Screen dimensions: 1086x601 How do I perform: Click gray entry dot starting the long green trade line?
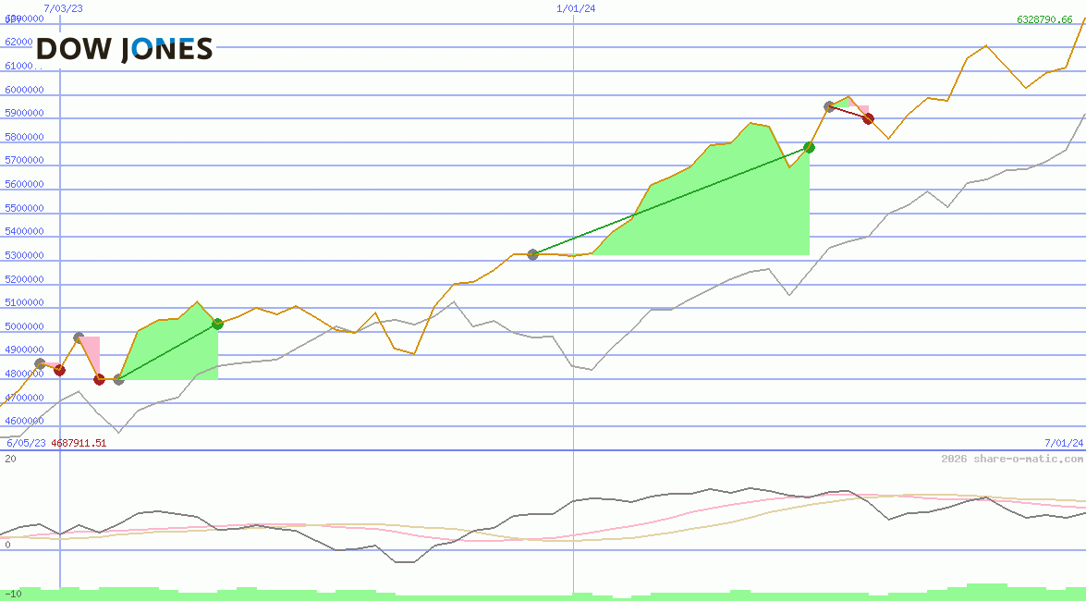coord(532,255)
